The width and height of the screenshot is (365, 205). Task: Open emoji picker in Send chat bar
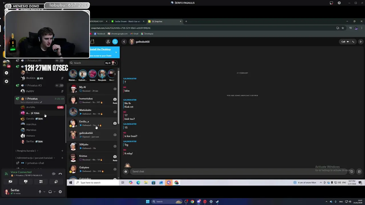tap(352, 171)
